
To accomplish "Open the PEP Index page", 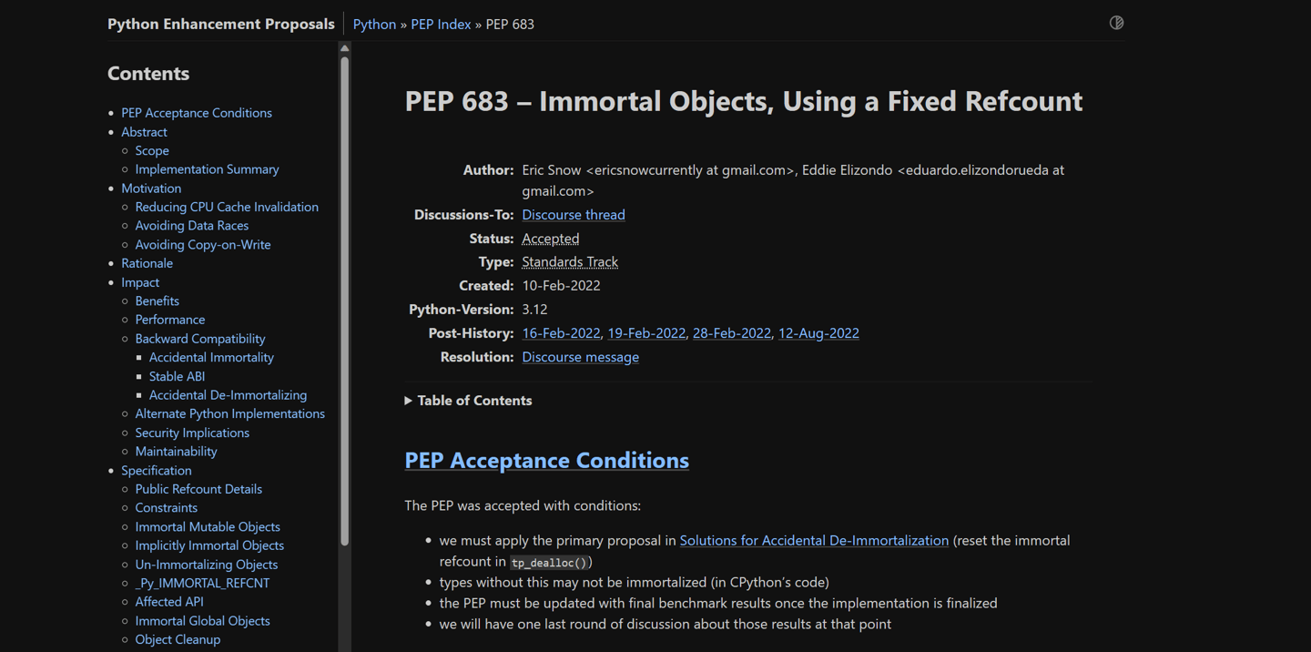I will click(441, 24).
